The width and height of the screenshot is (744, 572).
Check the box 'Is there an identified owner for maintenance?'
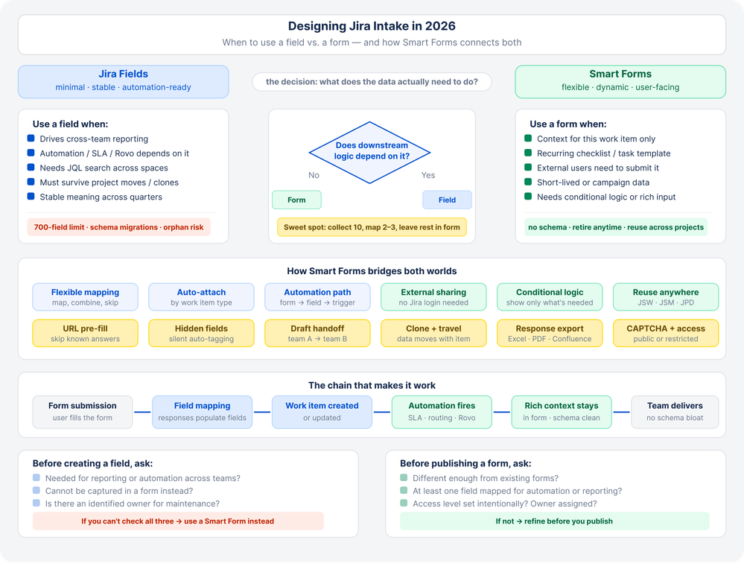(36, 503)
